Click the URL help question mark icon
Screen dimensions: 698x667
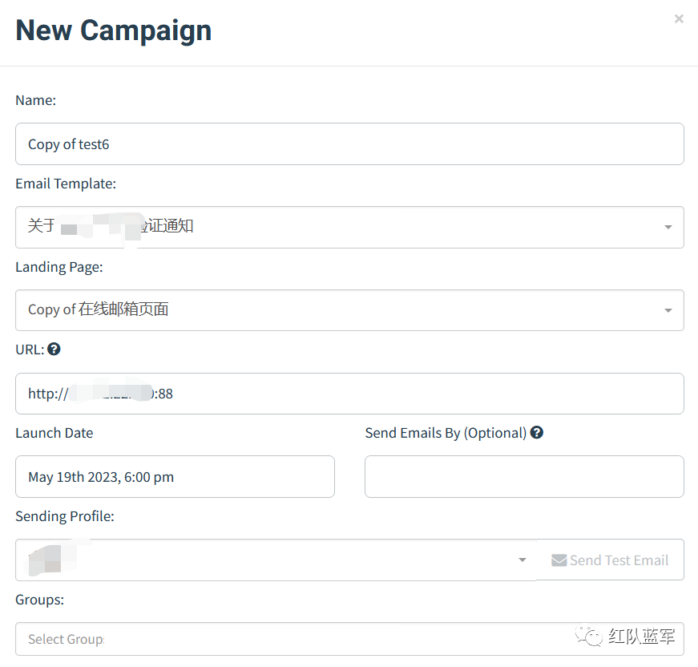click(54, 350)
